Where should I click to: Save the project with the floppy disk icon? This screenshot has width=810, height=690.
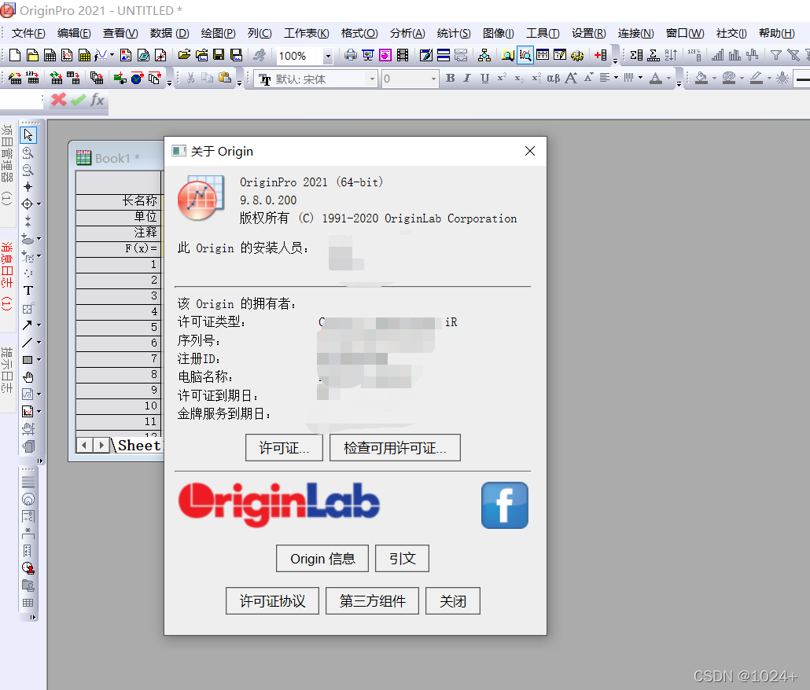(x=219, y=55)
